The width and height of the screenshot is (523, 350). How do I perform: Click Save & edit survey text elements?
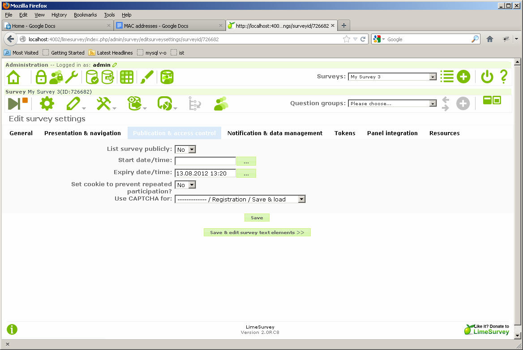(257, 232)
